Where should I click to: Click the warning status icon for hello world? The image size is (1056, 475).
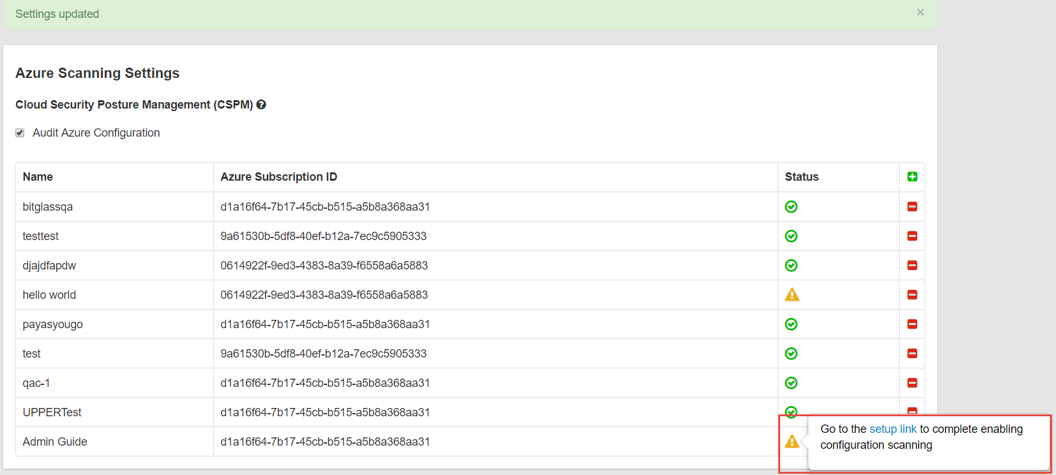click(792, 294)
